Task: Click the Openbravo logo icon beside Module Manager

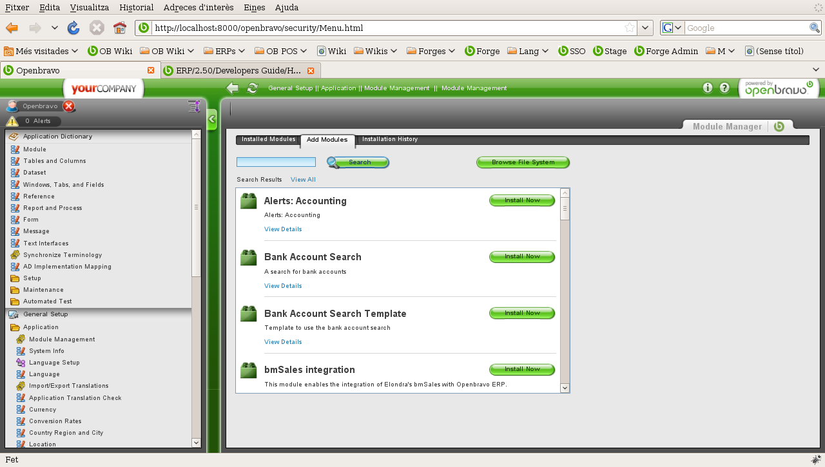Action: coord(779,126)
